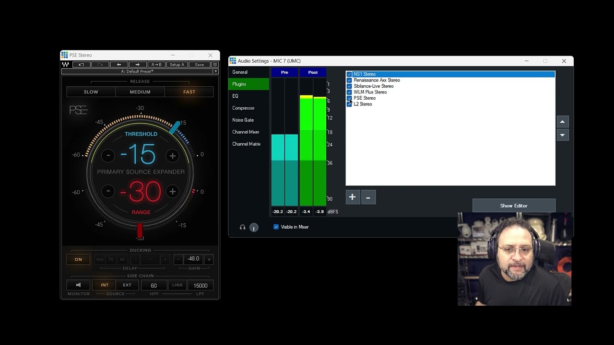Set release to MEDIUM
Image resolution: width=614 pixels, height=345 pixels.
coord(140,92)
